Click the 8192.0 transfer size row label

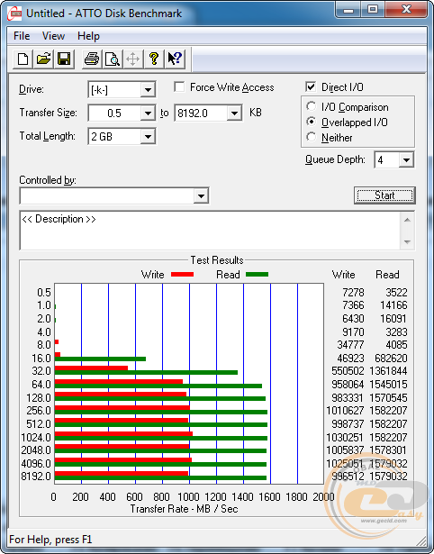(36, 477)
